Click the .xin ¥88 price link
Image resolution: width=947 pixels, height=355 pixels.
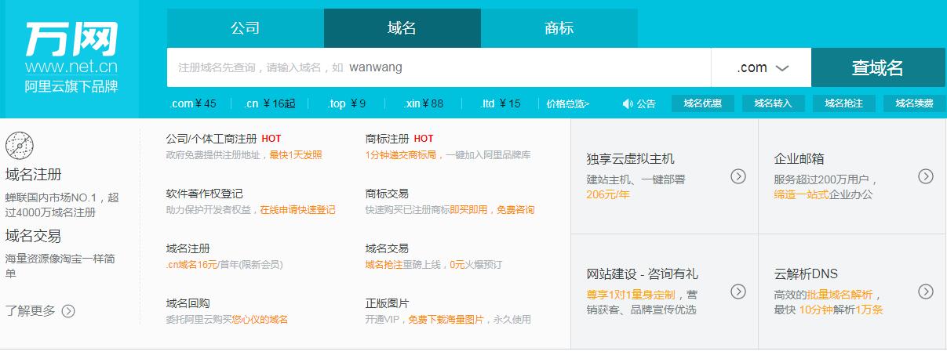(424, 103)
